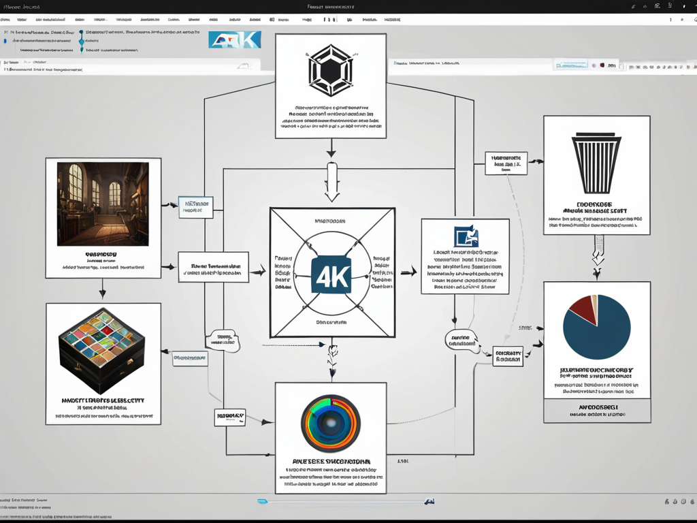Click the blue 4K badge in center node
The image size is (697, 523).
point(331,274)
